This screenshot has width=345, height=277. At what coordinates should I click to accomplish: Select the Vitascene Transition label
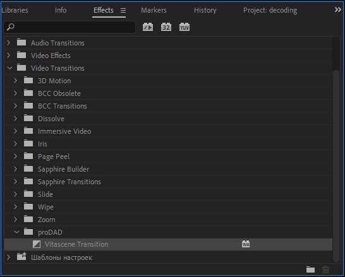tap(76, 244)
